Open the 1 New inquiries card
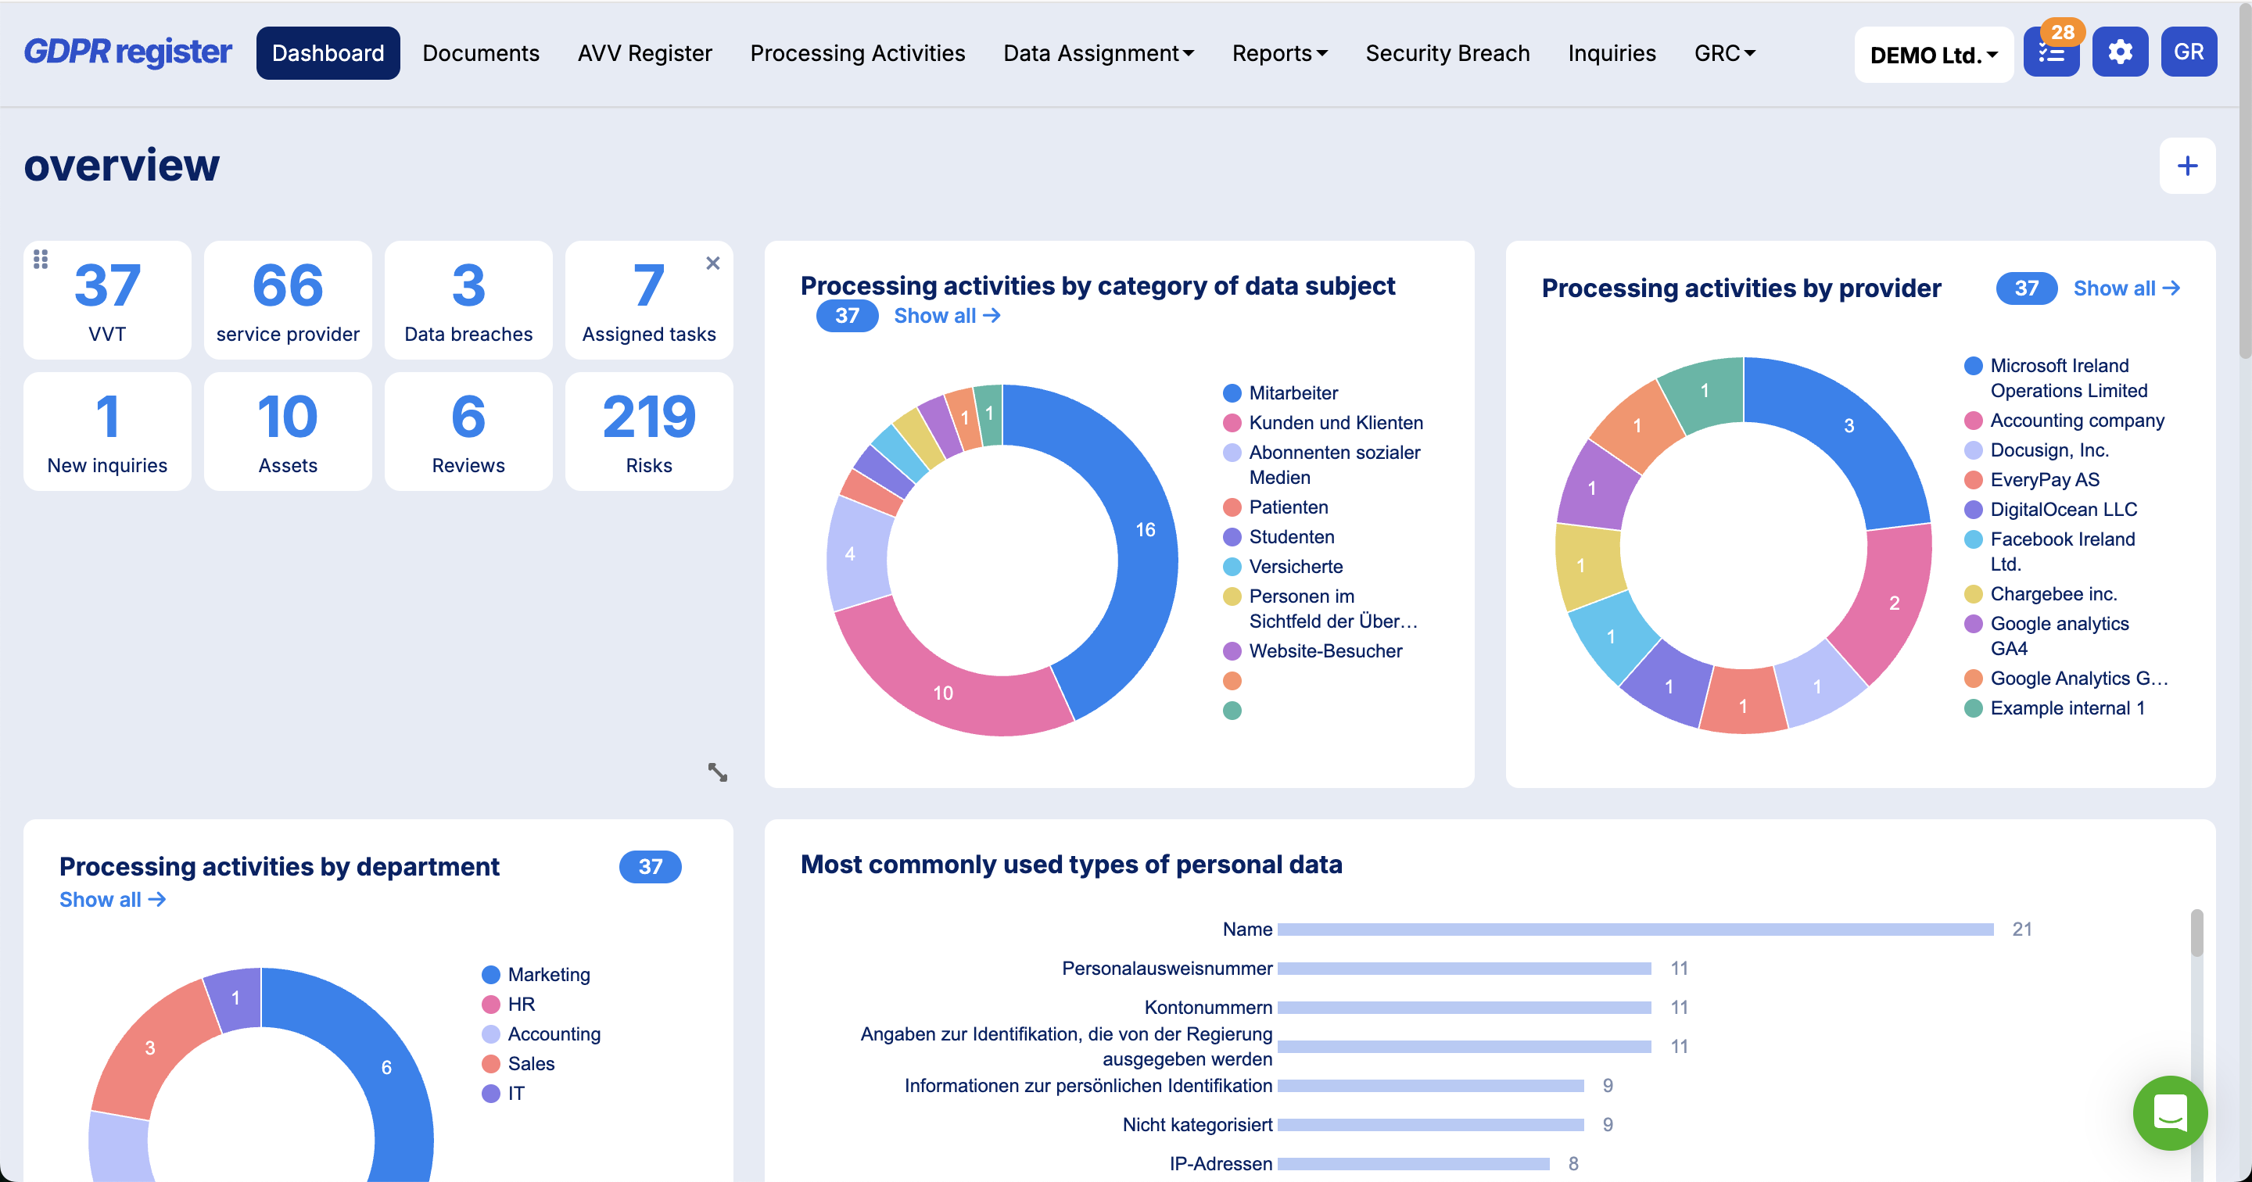 click(106, 431)
